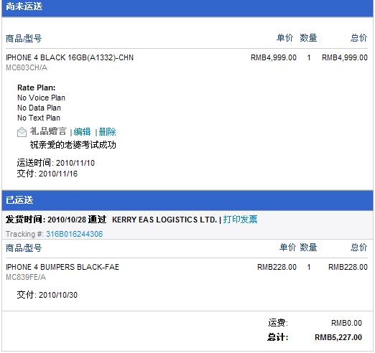Click KERRY EAS LOGISTICS LTD. carrier name
375x353 pixels.
pos(165,220)
